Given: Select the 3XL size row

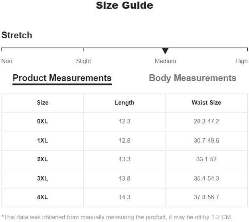Looking at the screenshot, I should (42, 178).
